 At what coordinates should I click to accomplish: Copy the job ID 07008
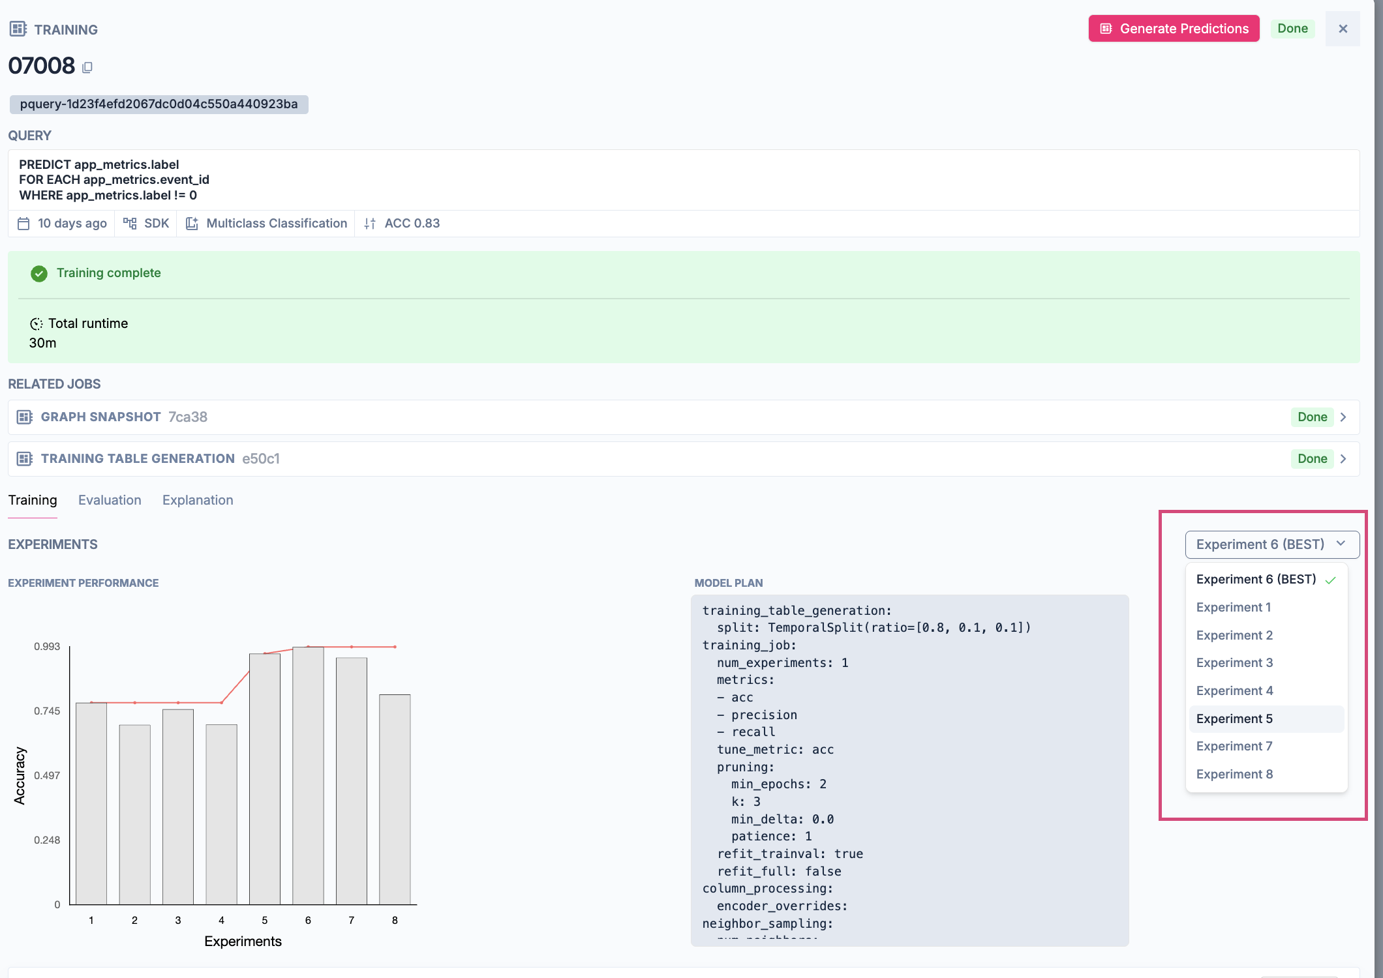pos(87,67)
